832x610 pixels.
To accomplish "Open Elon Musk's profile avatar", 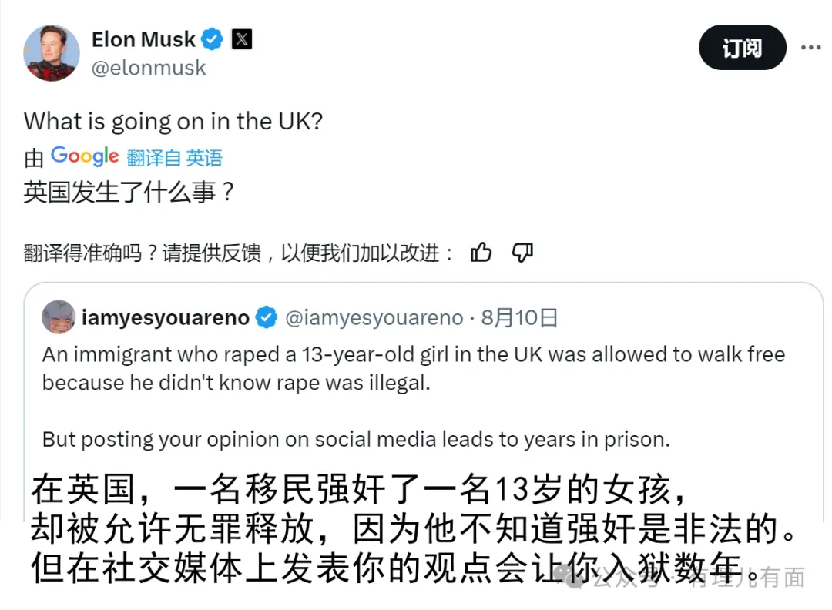I will (52, 53).
